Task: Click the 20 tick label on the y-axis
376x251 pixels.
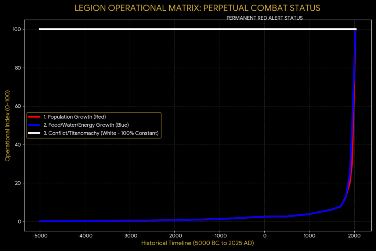Action: pos(18,183)
